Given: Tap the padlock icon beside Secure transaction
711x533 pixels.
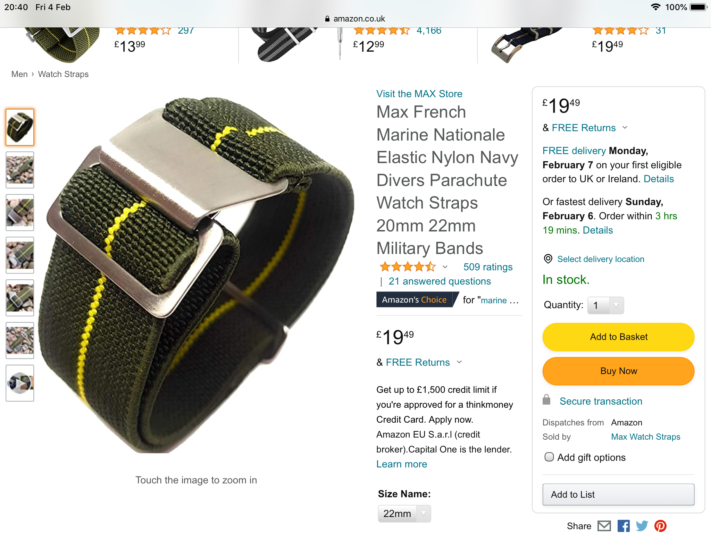Looking at the screenshot, I should tap(546, 400).
